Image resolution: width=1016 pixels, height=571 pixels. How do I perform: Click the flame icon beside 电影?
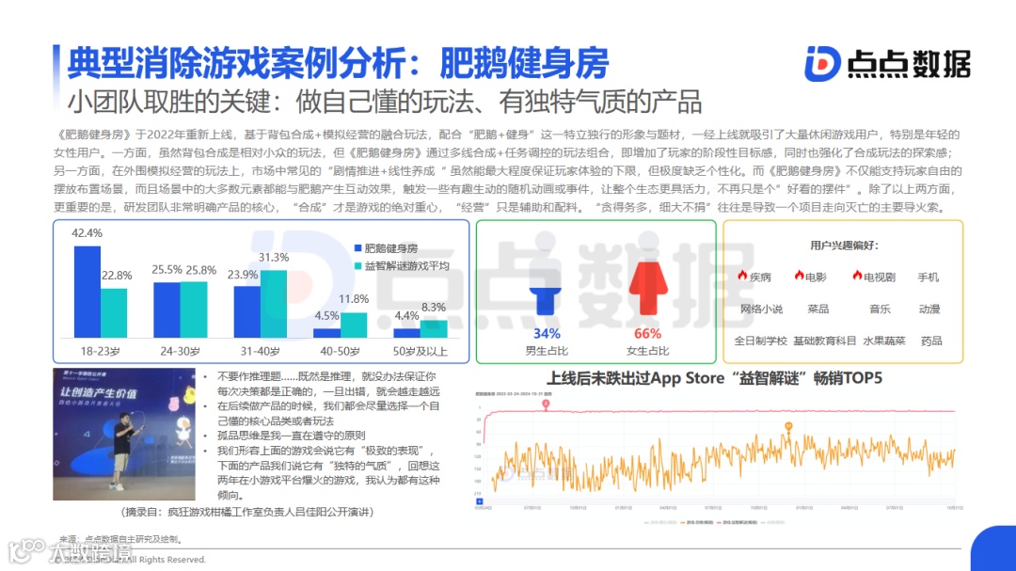tap(799, 276)
